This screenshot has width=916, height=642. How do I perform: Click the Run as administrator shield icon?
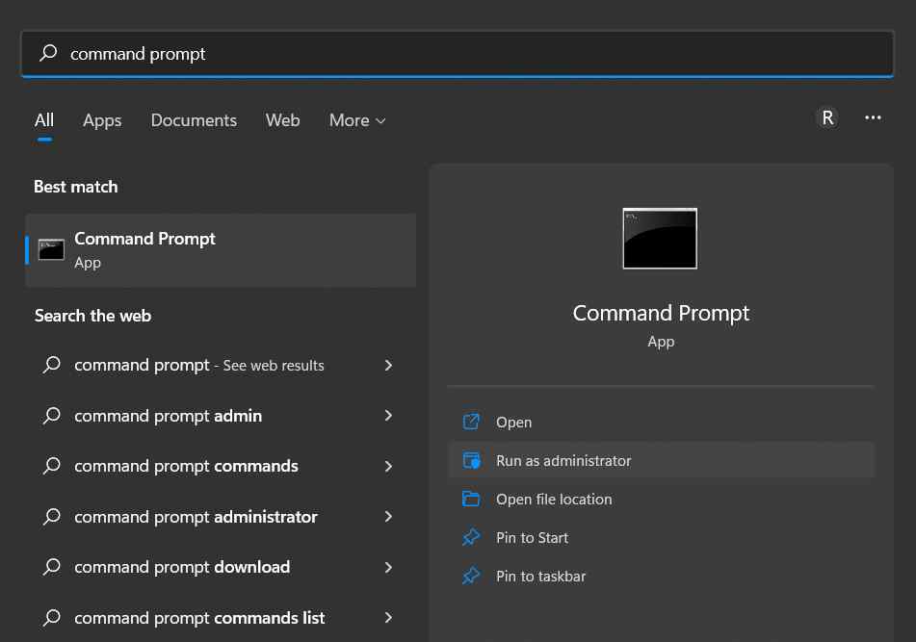(471, 460)
